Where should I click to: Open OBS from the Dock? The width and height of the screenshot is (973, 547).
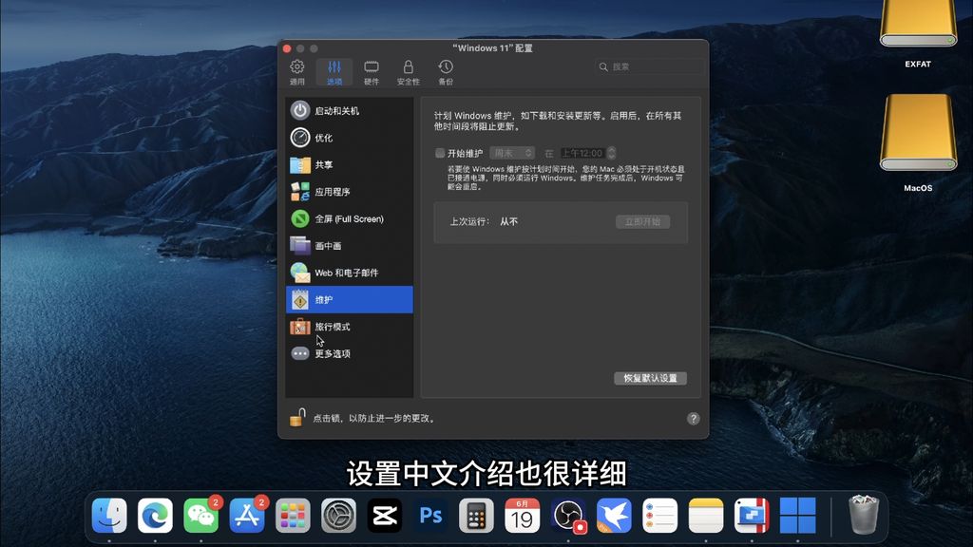click(568, 516)
